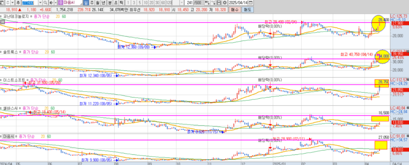409x165 pixels.
Task: Select the 10 interval button
Action: pyautogui.click(x=146, y=3)
